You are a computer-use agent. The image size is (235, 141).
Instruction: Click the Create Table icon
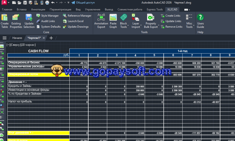pyautogui.click(x=5, y=21)
